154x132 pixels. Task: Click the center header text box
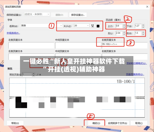click(x=78, y=45)
